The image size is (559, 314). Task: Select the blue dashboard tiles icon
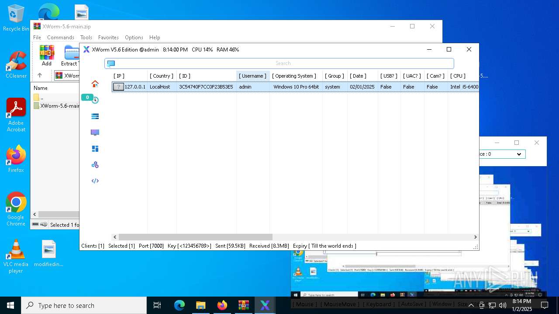95,149
